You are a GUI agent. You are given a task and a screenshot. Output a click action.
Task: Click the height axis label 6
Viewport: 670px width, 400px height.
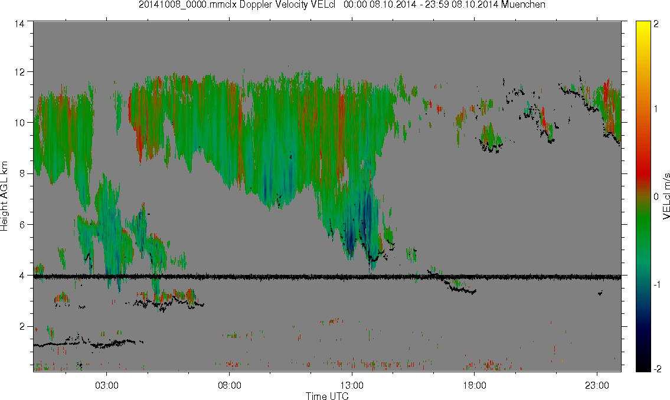[22, 225]
